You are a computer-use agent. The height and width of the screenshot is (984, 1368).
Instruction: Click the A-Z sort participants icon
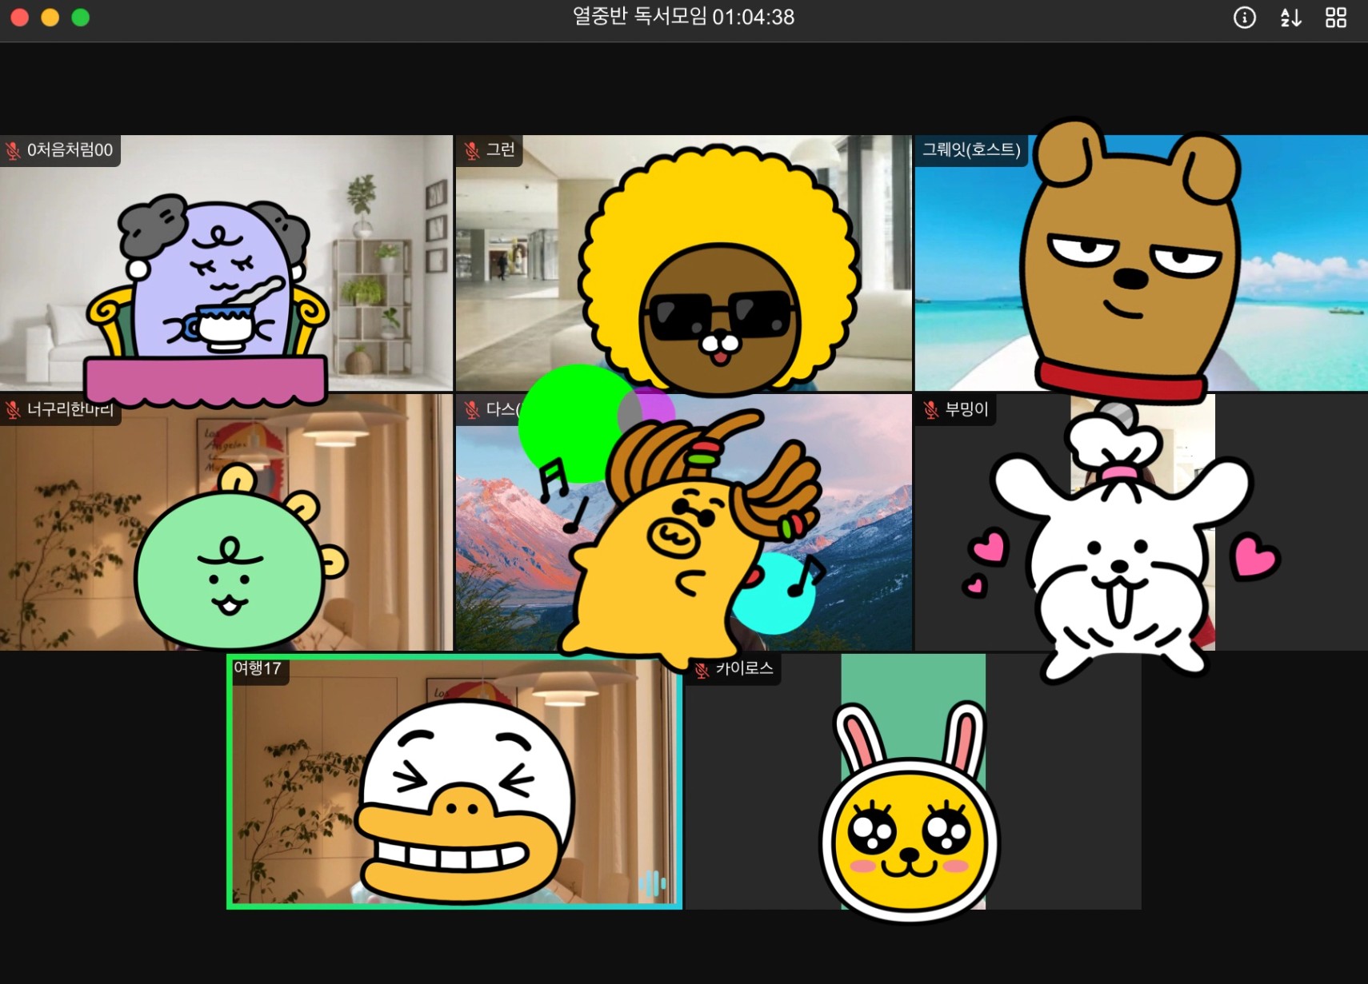tap(1290, 18)
